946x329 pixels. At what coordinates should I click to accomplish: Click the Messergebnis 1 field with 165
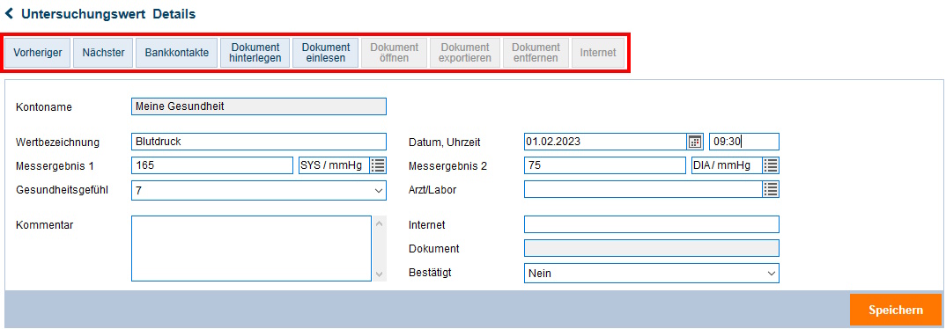click(211, 165)
